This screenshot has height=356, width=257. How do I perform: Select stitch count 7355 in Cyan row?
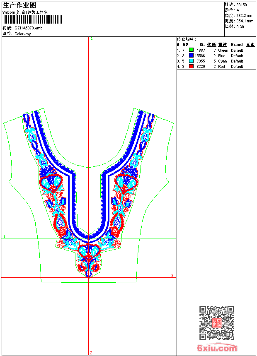(x=201, y=61)
